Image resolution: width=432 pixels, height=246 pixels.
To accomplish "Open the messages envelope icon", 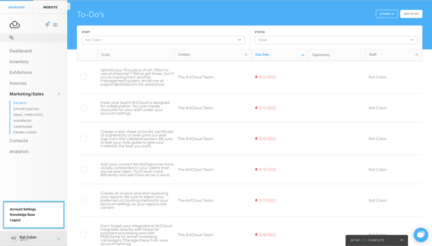I will point(55,25).
